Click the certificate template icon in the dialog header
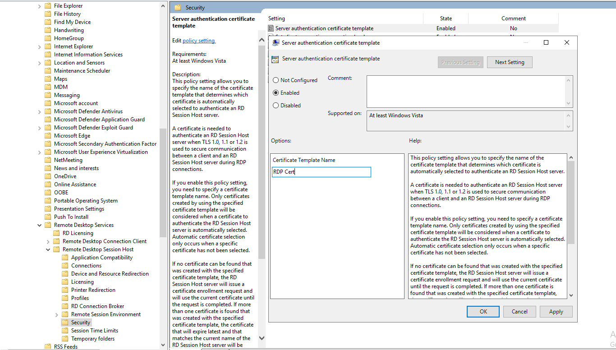The width and height of the screenshot is (616, 350). click(x=275, y=59)
